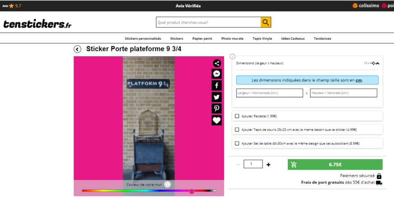Open the share icon on product image
This screenshot has width=394, height=197.
[217, 63]
